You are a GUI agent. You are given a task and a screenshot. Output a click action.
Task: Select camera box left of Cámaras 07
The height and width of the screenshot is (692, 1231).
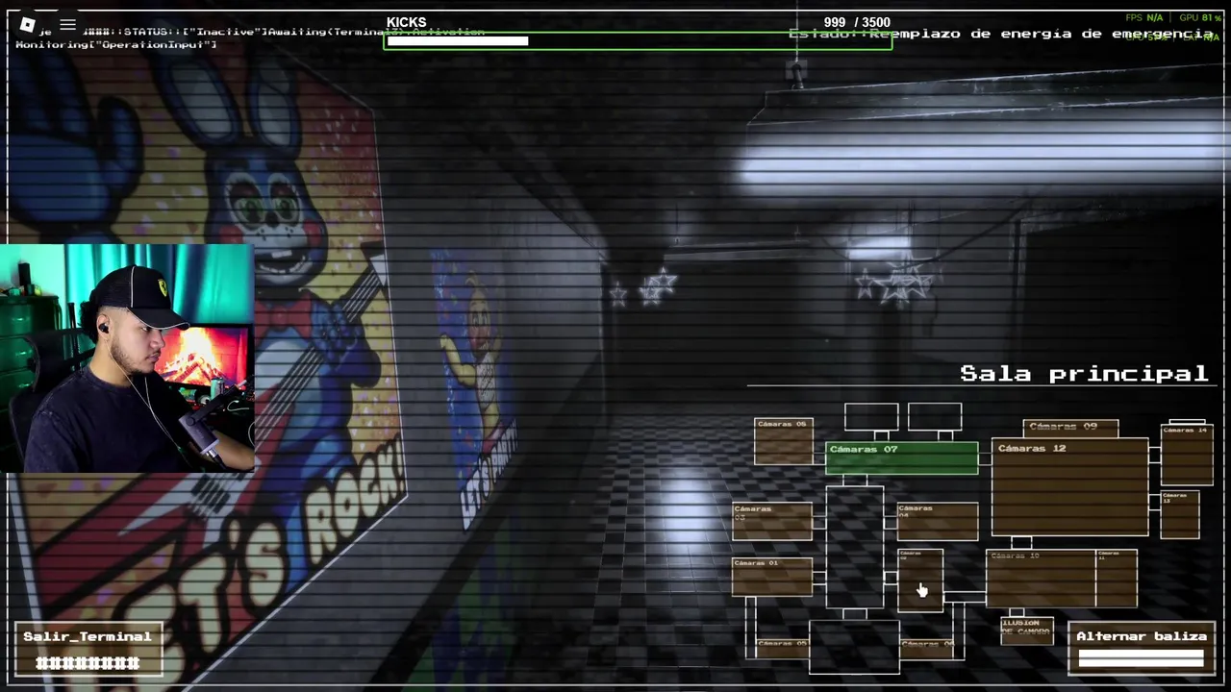[784, 442]
